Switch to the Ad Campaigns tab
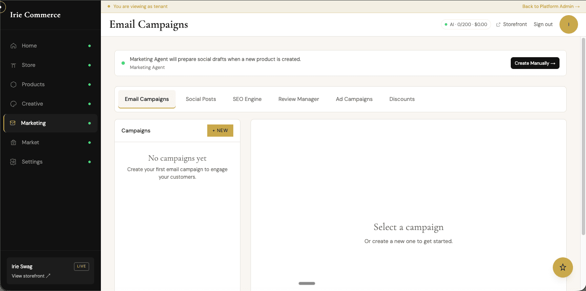Viewport: 586px width, 291px height. pos(354,99)
